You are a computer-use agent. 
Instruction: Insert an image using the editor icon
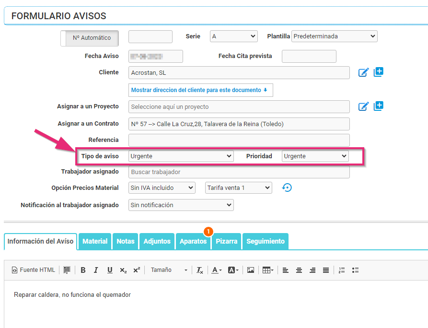point(250,270)
